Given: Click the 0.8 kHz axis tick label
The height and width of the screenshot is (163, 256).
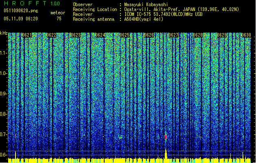Looking at the screenshot, I should (x=3, y=114).
